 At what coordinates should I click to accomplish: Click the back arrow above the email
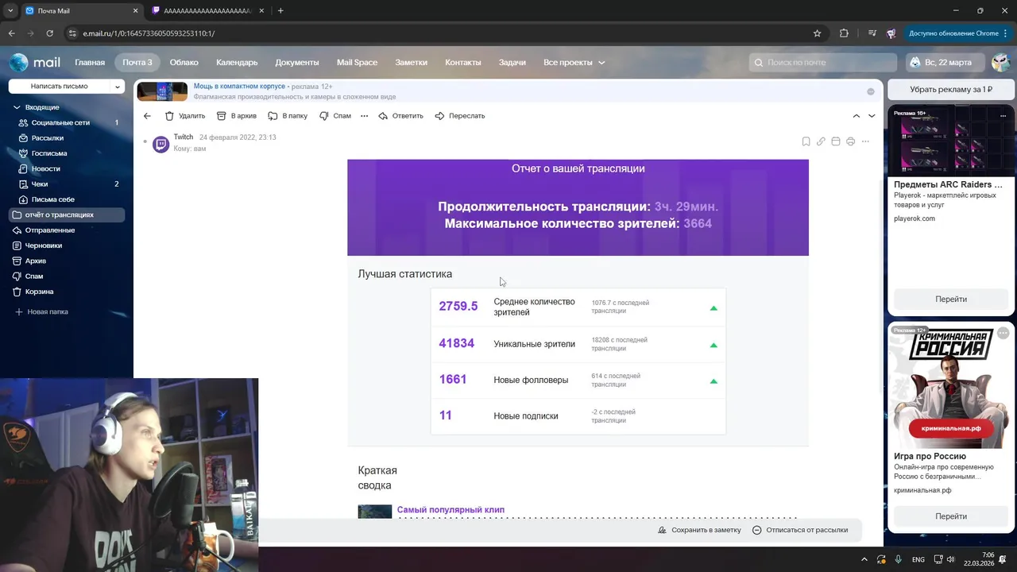click(x=147, y=116)
